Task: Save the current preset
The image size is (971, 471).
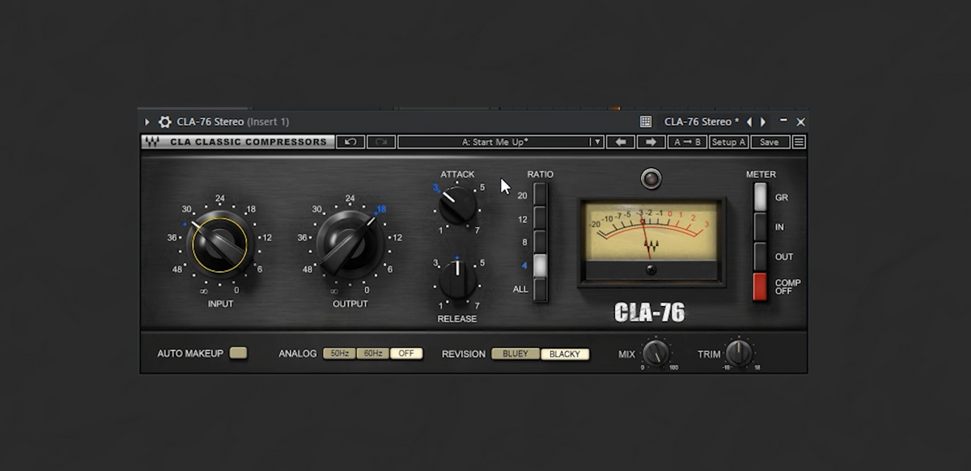Action: click(x=770, y=142)
